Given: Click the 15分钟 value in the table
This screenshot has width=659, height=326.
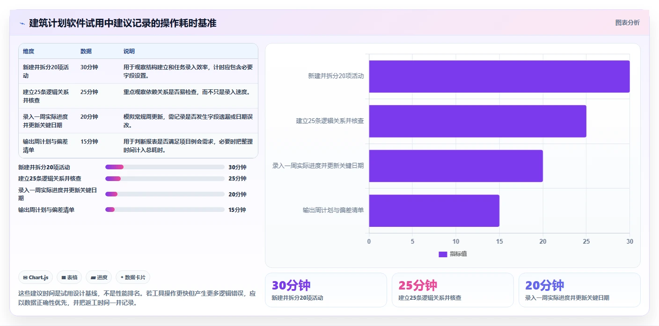Looking at the screenshot, I should coord(89,142).
